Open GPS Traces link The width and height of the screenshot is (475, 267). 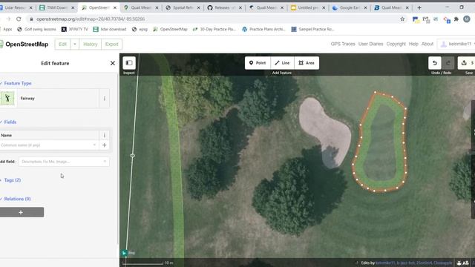(343, 44)
